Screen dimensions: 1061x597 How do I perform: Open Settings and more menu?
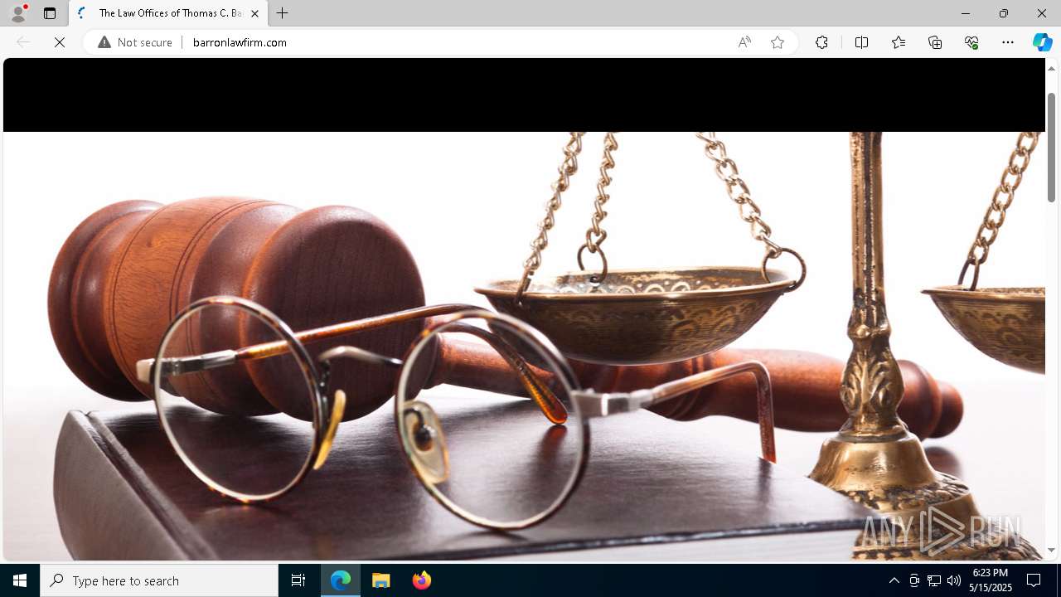point(1008,42)
